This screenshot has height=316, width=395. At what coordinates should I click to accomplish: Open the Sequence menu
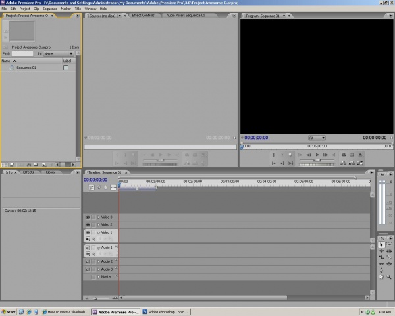point(50,9)
